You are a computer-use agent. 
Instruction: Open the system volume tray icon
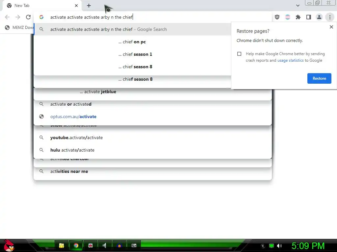(279, 246)
